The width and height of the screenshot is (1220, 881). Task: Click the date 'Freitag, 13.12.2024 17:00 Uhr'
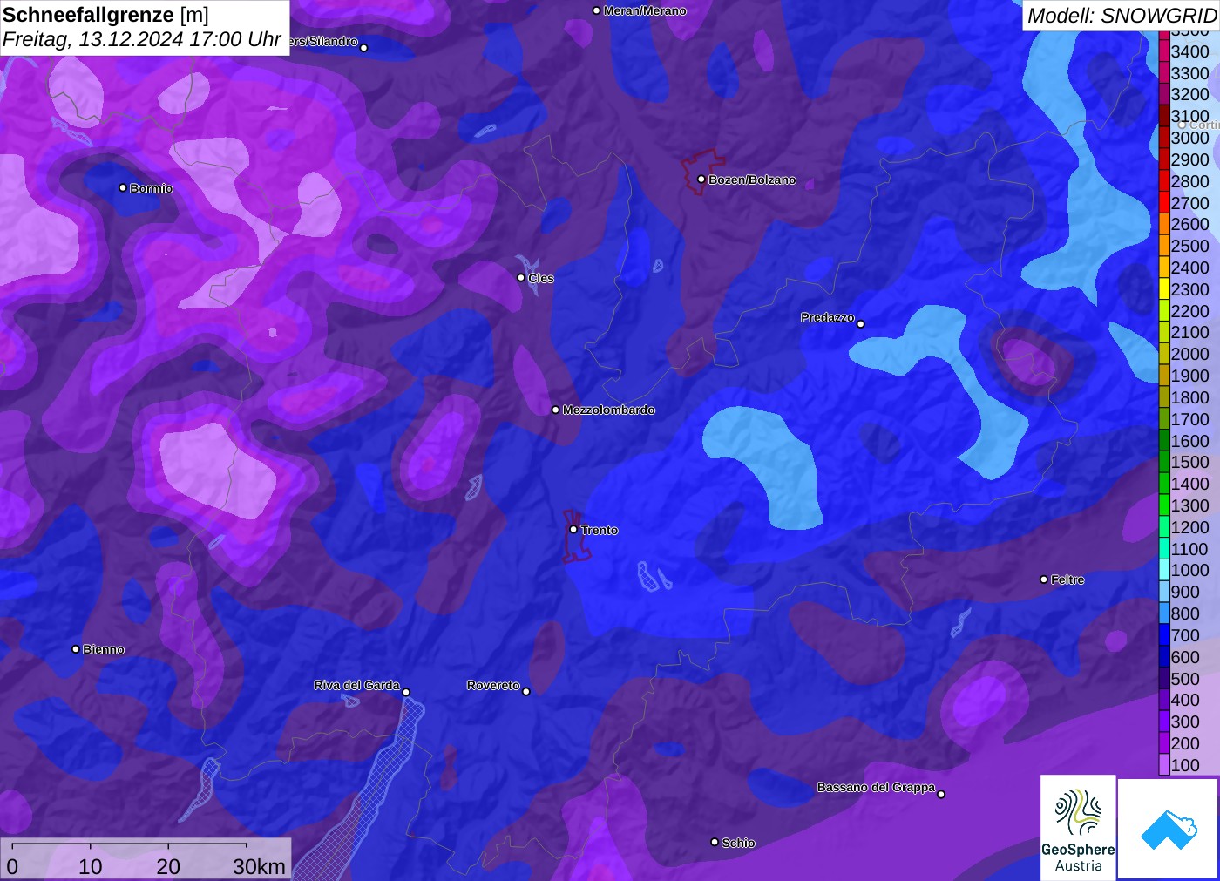click(141, 39)
